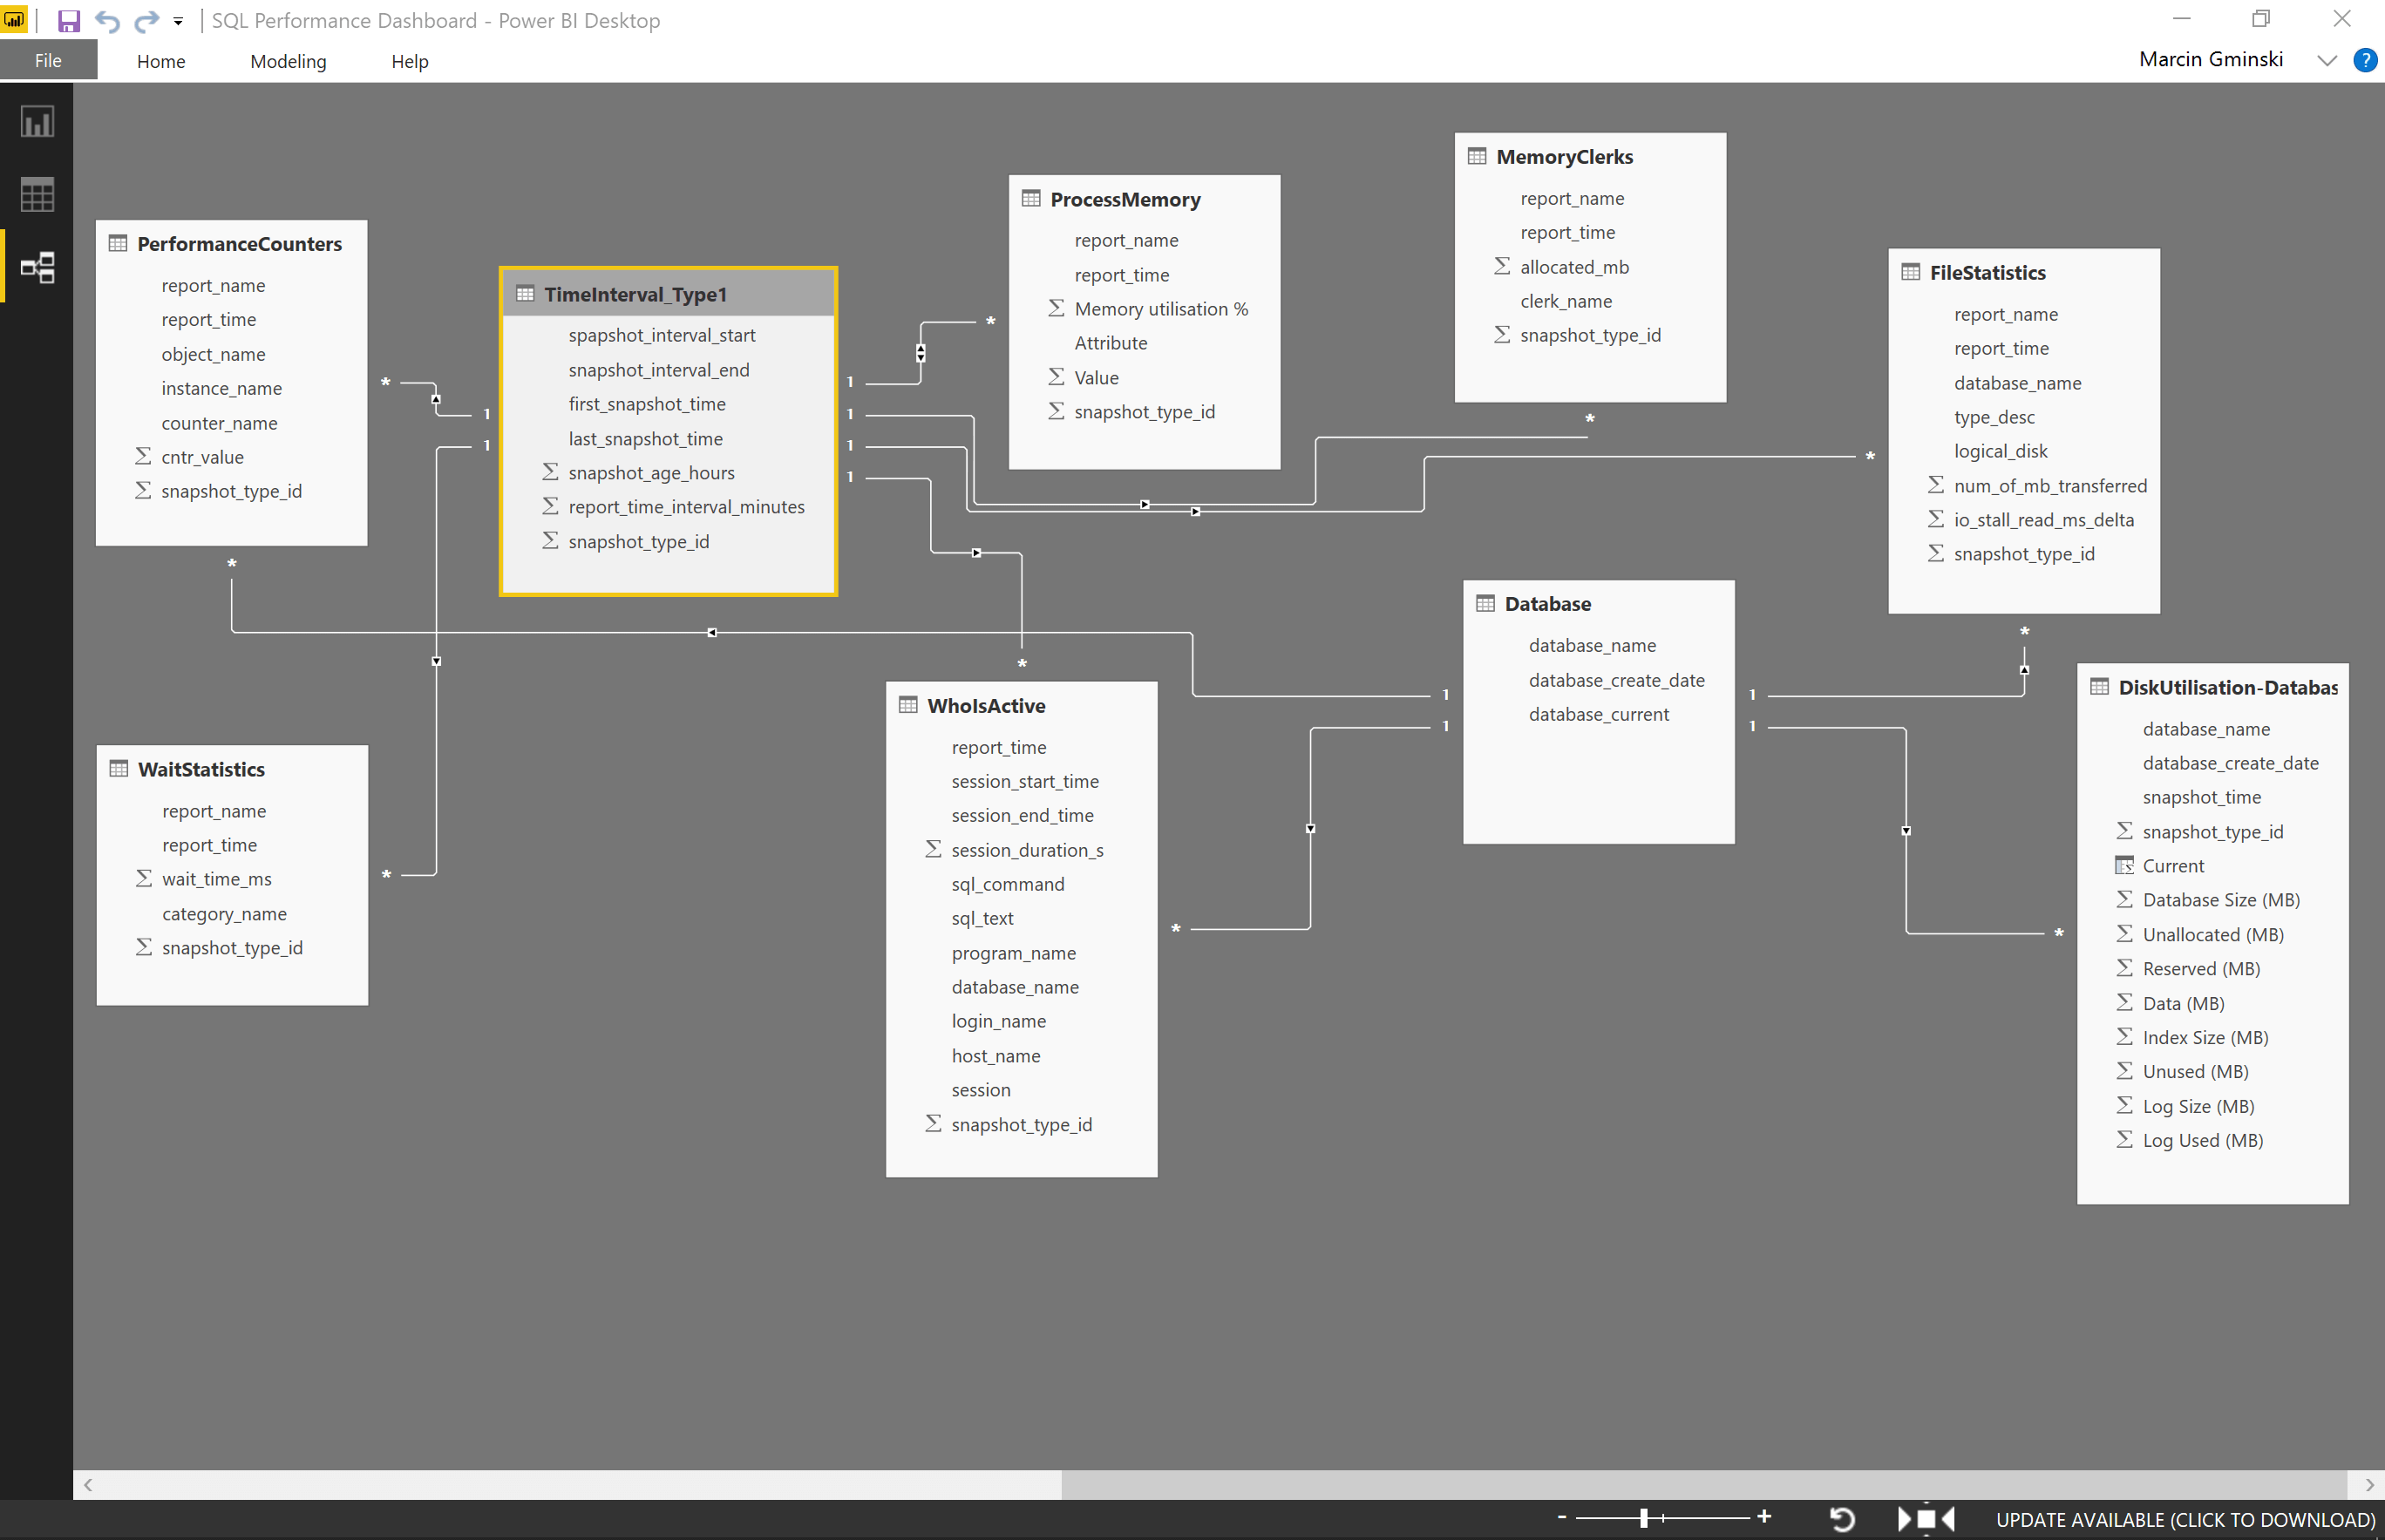Image resolution: width=2385 pixels, height=1540 pixels.
Task: Open the Home ribbon tab
Action: tap(161, 61)
